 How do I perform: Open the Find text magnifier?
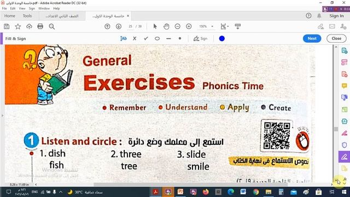click(52, 26)
